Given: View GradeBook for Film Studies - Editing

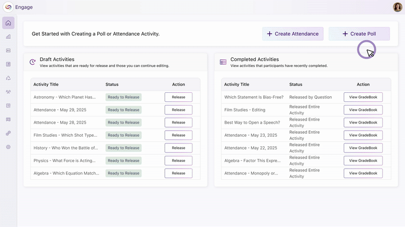Looking at the screenshot, I should tap(363, 110).
